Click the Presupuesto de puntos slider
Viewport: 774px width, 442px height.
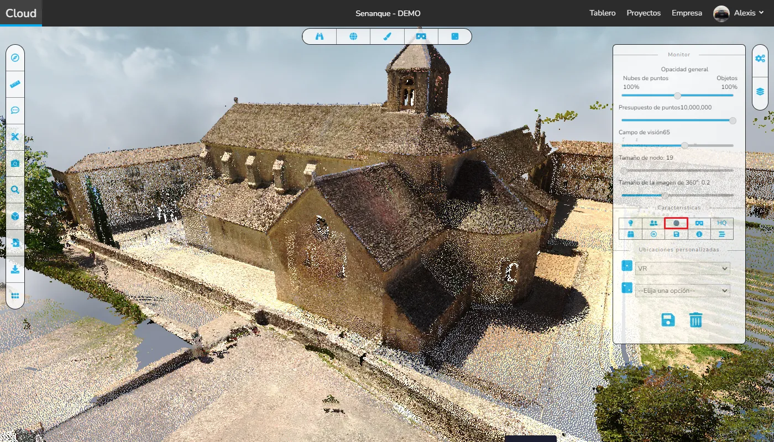pos(677,120)
